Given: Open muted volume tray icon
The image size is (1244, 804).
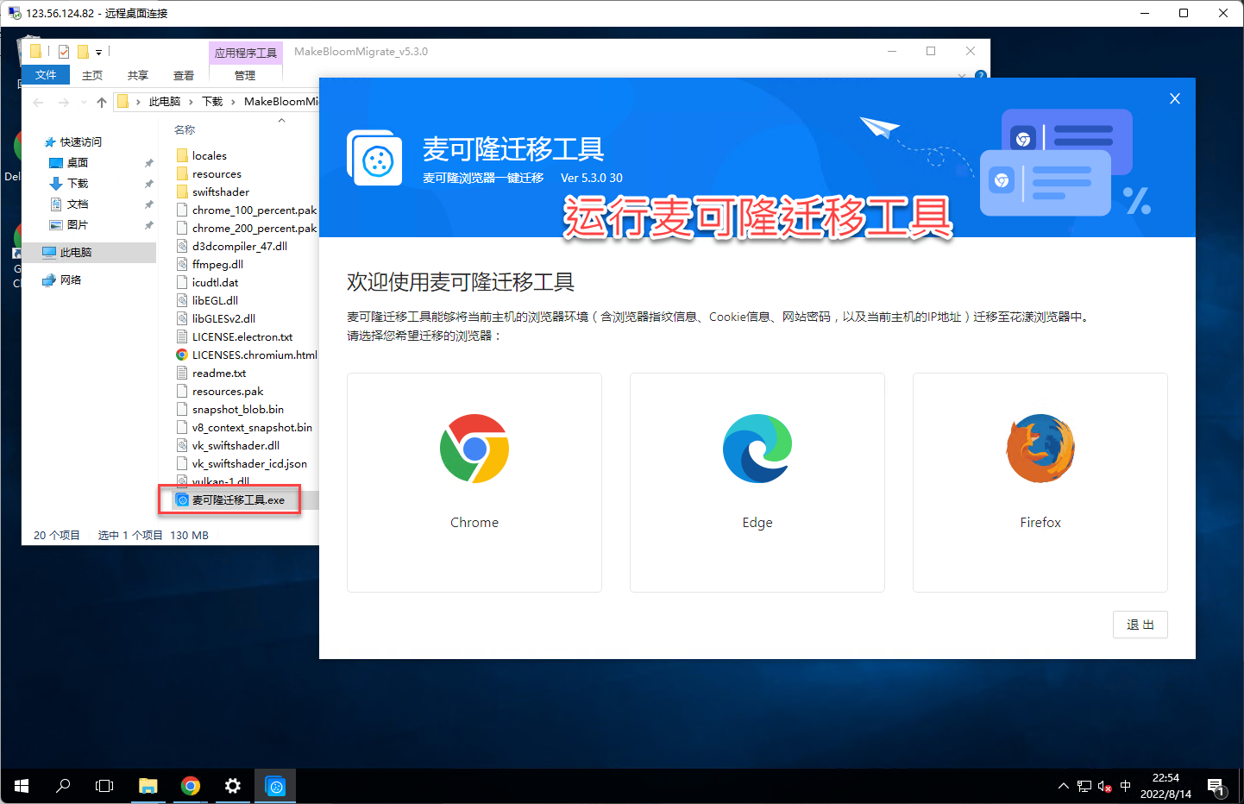Looking at the screenshot, I should pyautogui.click(x=1104, y=786).
